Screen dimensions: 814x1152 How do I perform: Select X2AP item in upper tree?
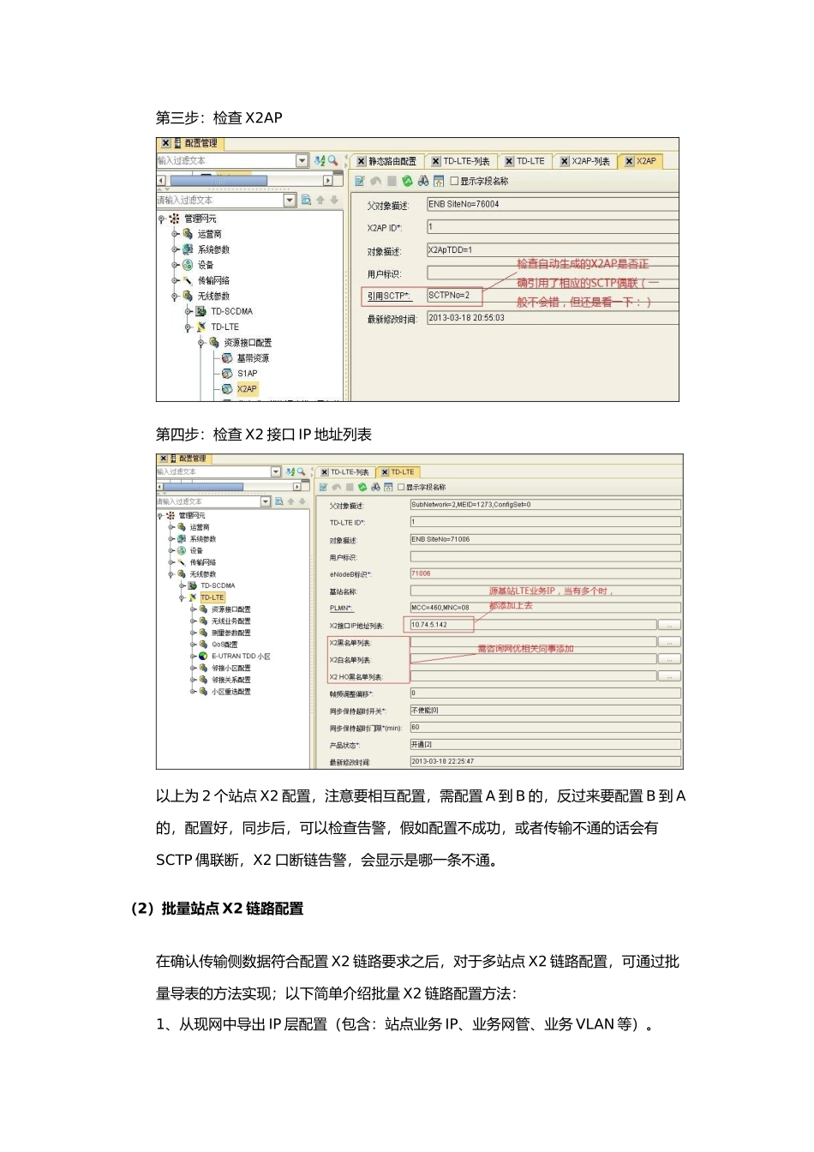coord(247,389)
